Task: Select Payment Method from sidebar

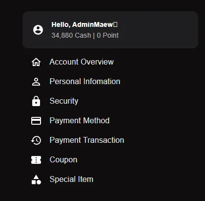Action: pyautogui.click(x=80, y=121)
